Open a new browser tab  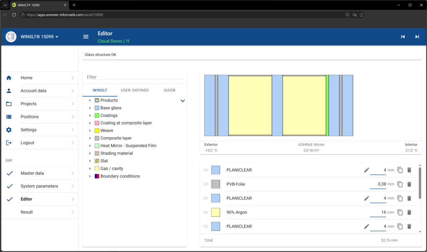point(74,5)
